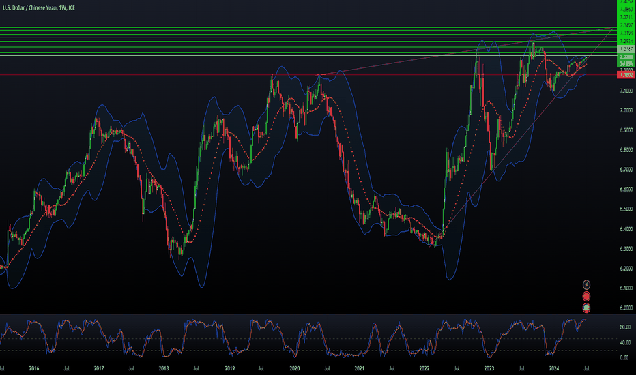Click the 6.5000 price axis label
Image resolution: width=636 pixels, height=375 pixels.
[626, 209]
